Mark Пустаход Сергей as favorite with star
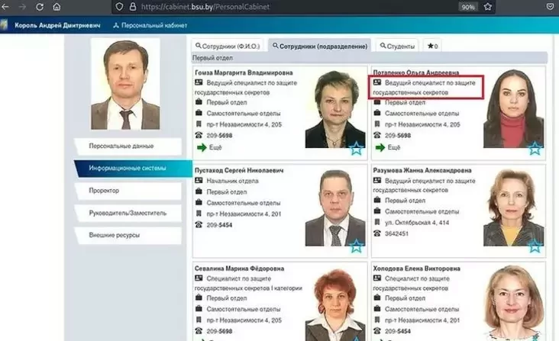559x341 pixels. click(x=357, y=246)
